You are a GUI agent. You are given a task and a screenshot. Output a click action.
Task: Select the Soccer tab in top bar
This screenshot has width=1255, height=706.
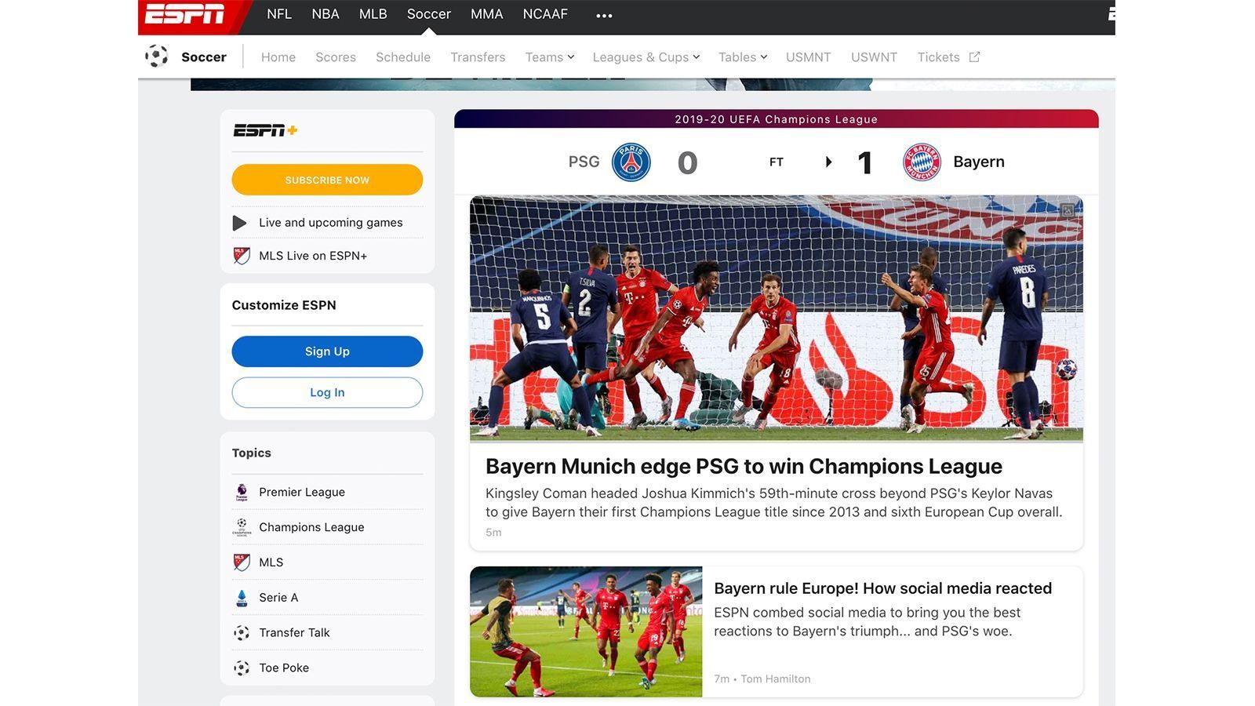(429, 14)
